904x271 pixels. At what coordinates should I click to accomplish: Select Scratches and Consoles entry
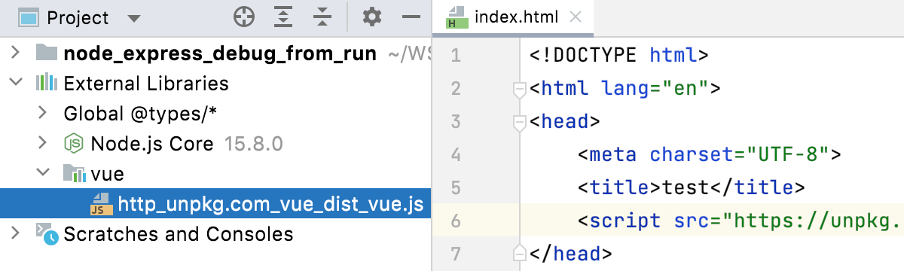pyautogui.click(x=179, y=234)
